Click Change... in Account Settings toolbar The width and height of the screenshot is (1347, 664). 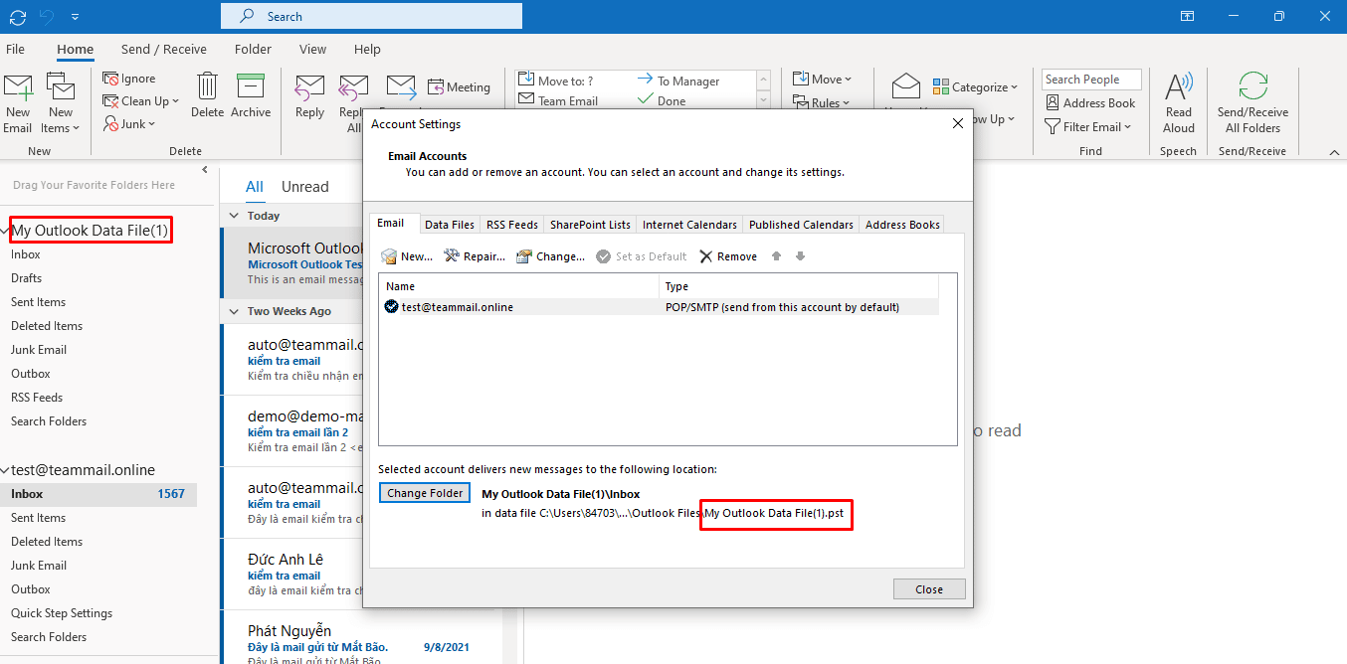(x=550, y=256)
